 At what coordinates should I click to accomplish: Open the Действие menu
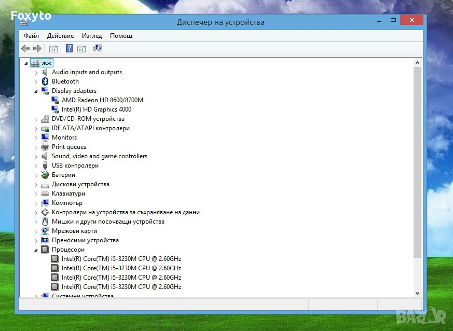pos(60,36)
